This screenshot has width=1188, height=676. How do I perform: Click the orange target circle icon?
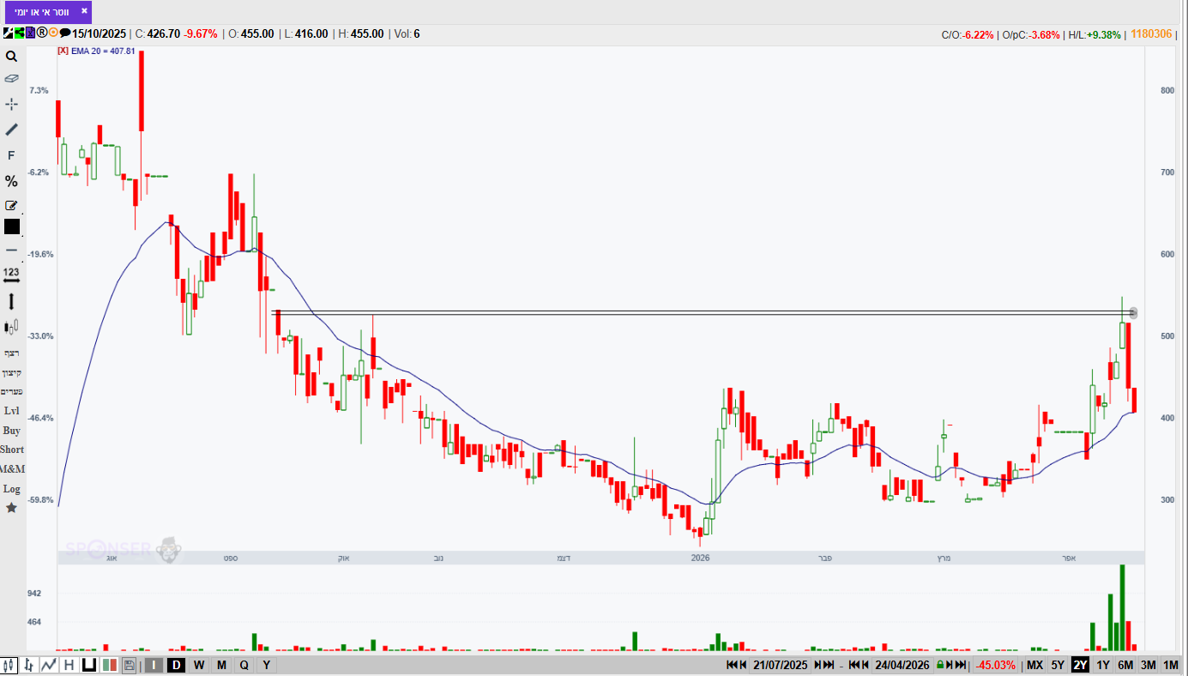[x=53, y=33]
